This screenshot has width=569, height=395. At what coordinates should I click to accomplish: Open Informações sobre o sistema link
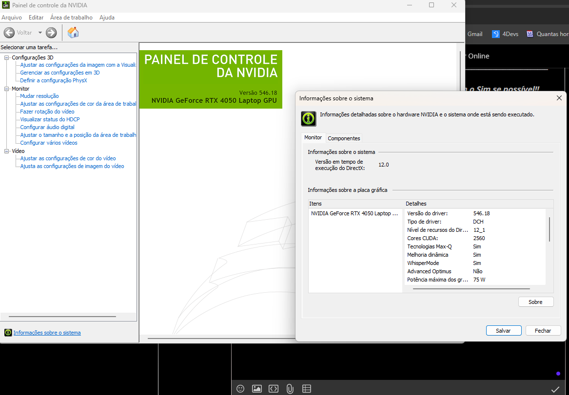pyautogui.click(x=47, y=333)
